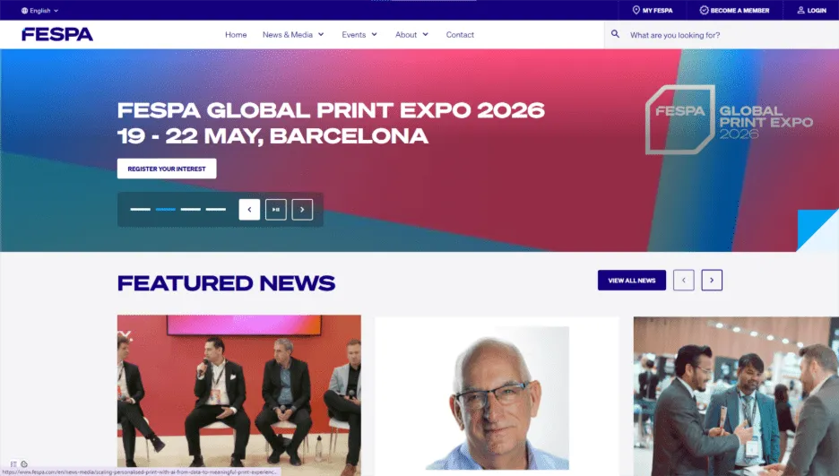Click the Login user icon
This screenshot has width=839, height=476.
800,10
